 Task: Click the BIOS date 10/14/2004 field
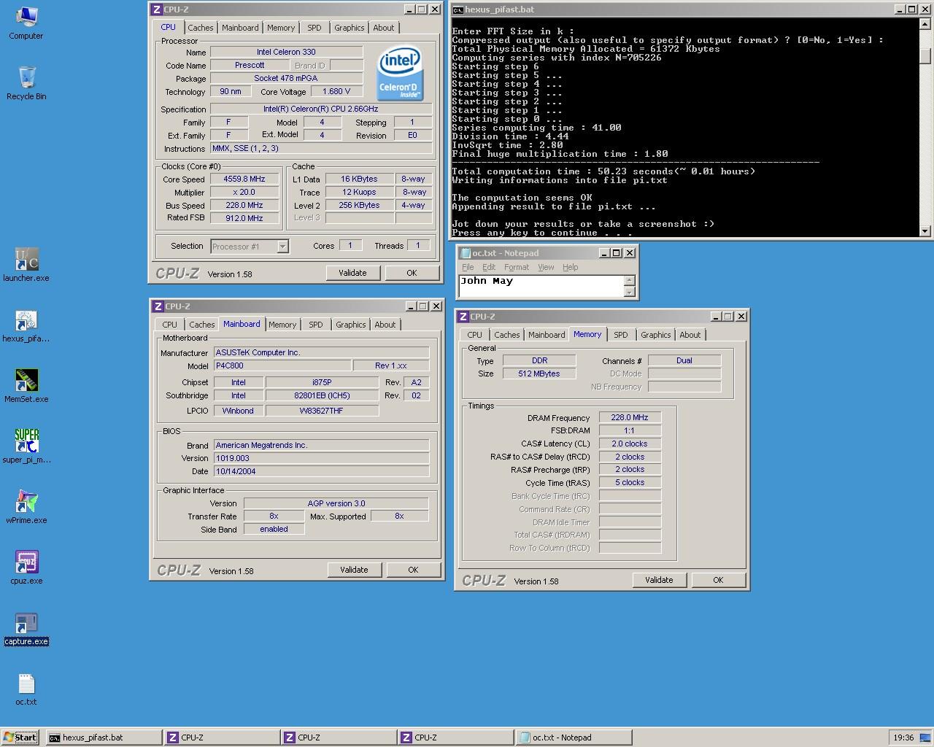[x=321, y=471]
